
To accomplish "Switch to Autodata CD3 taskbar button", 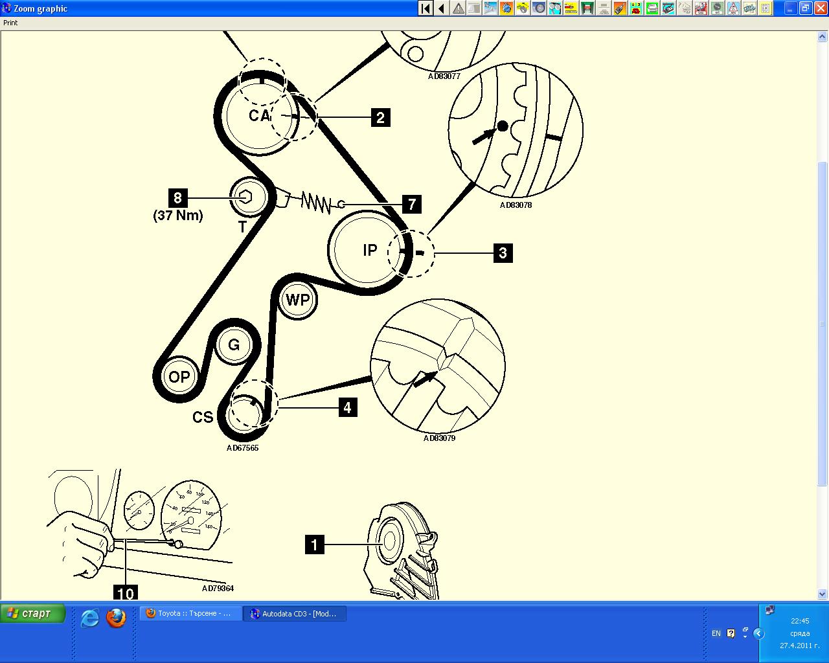I will [x=295, y=614].
